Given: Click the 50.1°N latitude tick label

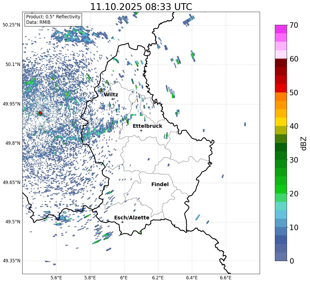Looking at the screenshot, I should pos(11,64).
